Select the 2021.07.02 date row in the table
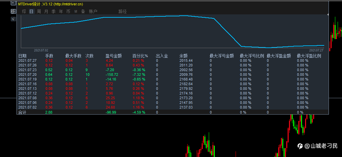 pos(172,107)
